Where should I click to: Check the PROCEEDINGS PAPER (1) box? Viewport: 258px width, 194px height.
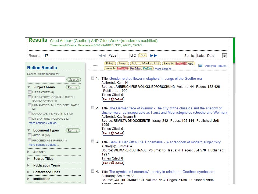pos(30,140)
